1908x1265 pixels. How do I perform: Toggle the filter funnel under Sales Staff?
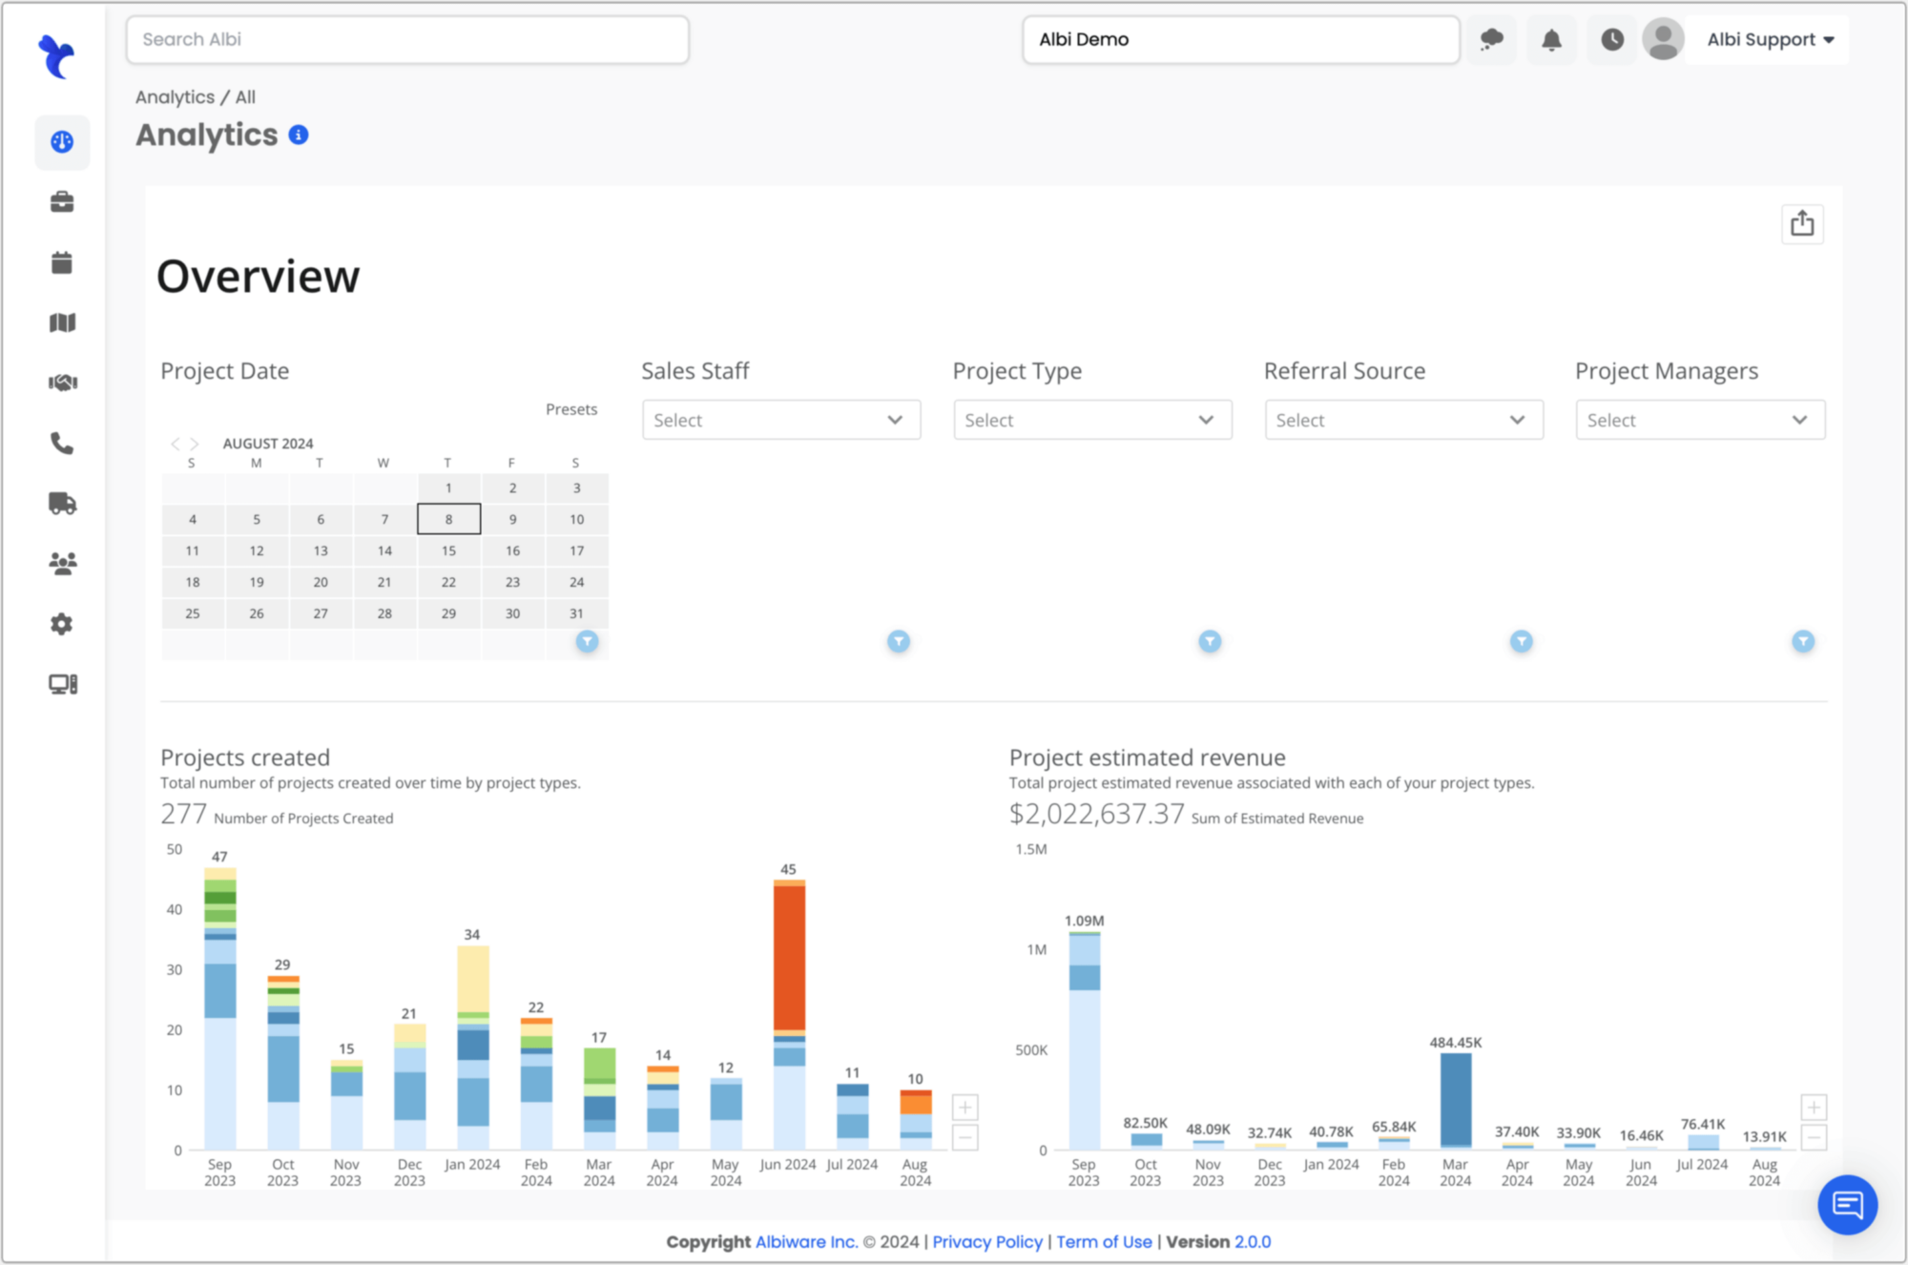(x=898, y=641)
